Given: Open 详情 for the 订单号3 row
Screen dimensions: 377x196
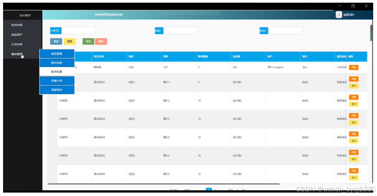Looking at the screenshot, I should coord(354,116).
